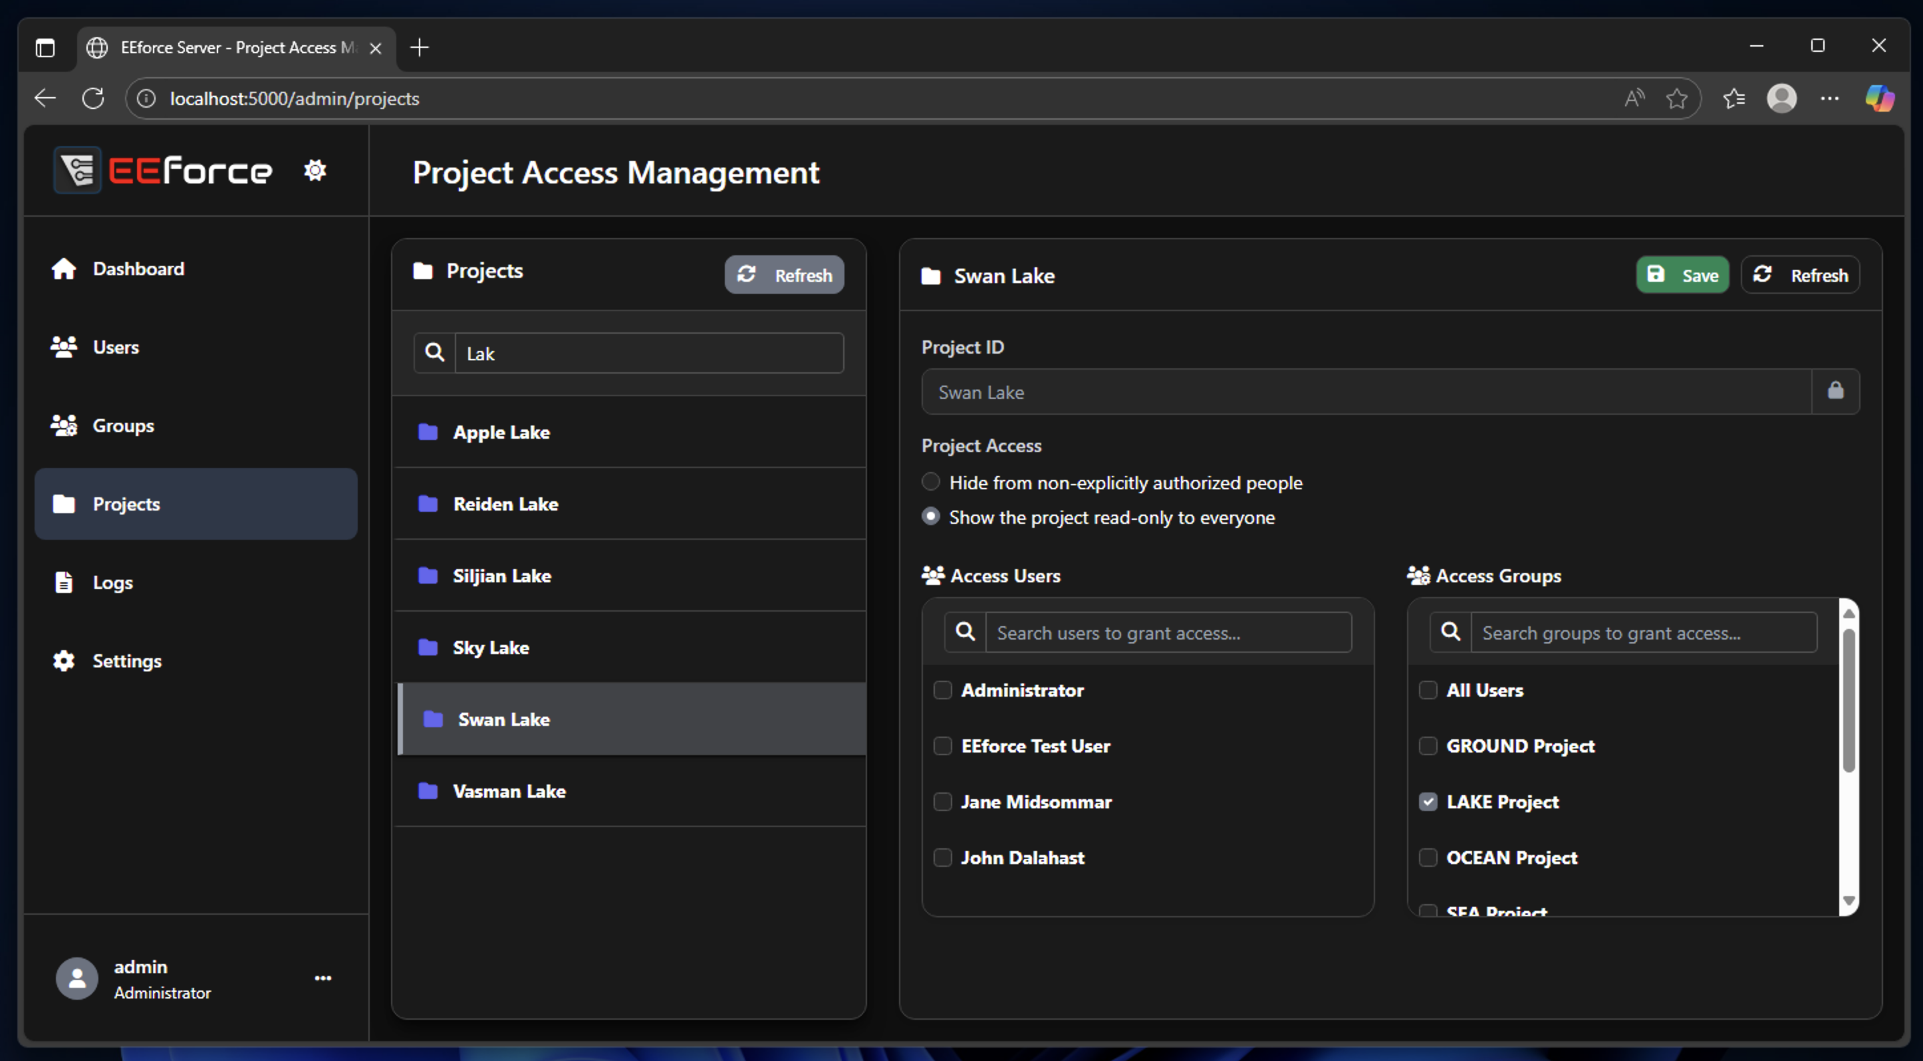
Task: Click the lock icon beside Project ID
Action: (x=1835, y=391)
